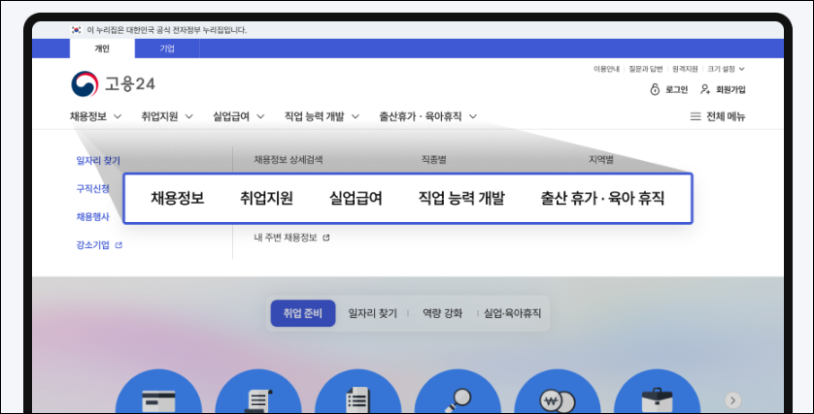This screenshot has height=414, width=814.
Task: Open 내 주변 채용정보 external link
Action: click(x=291, y=238)
